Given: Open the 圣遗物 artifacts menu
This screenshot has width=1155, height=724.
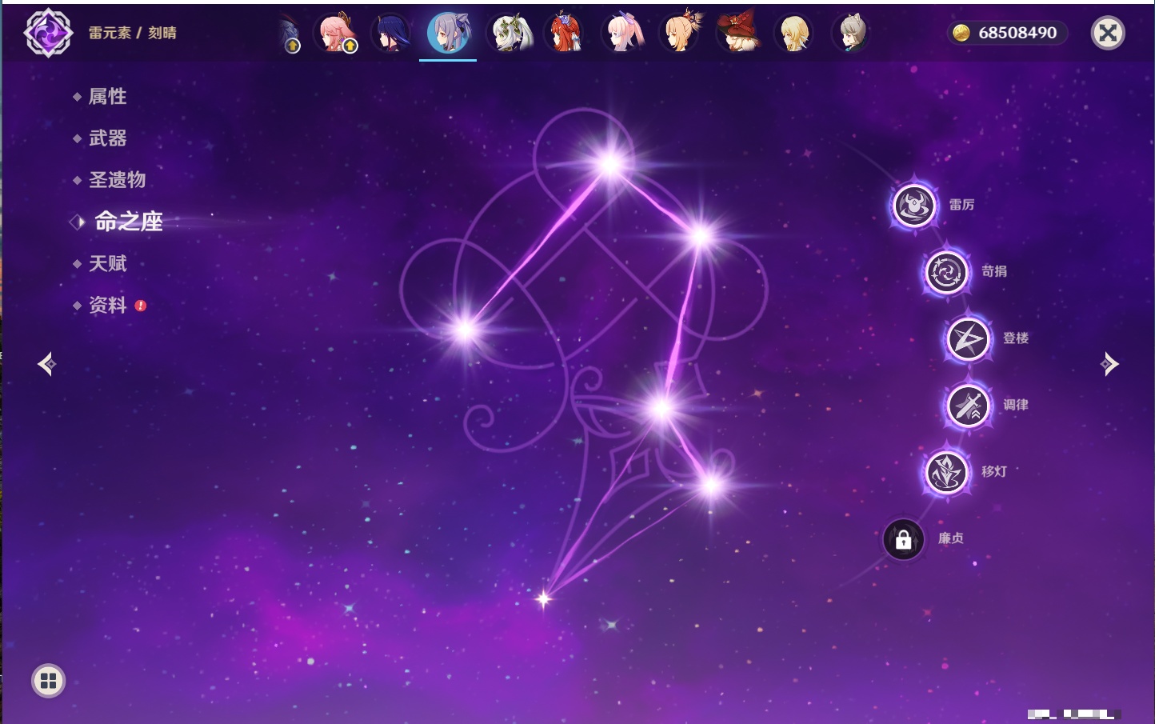Looking at the screenshot, I should [117, 180].
